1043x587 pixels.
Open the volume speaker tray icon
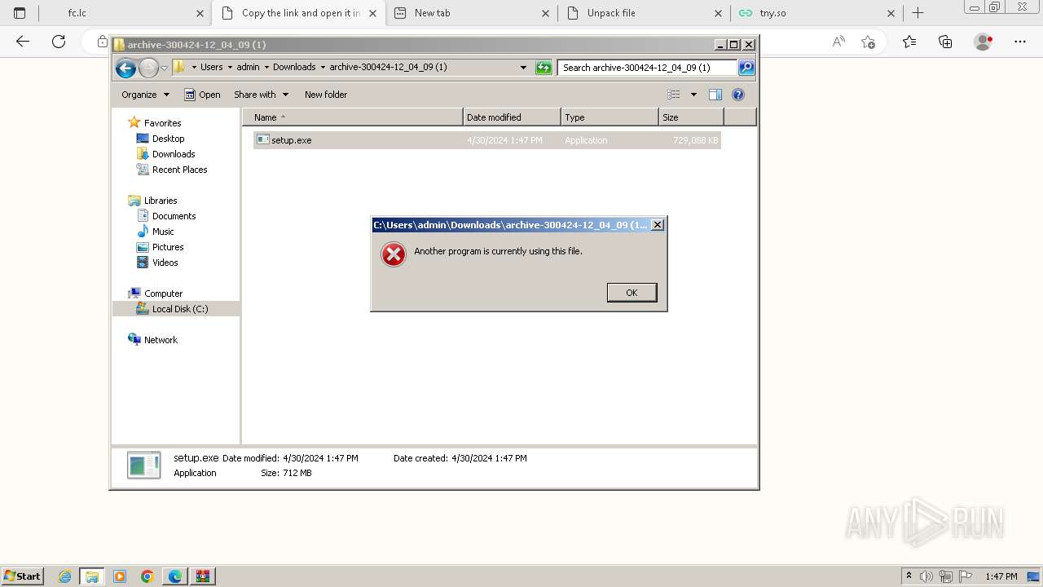pos(926,576)
